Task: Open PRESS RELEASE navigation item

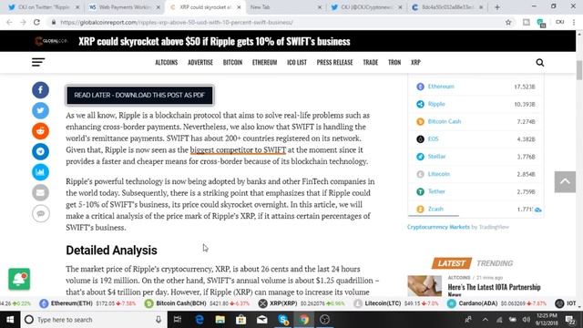Action: pyautogui.click(x=334, y=62)
